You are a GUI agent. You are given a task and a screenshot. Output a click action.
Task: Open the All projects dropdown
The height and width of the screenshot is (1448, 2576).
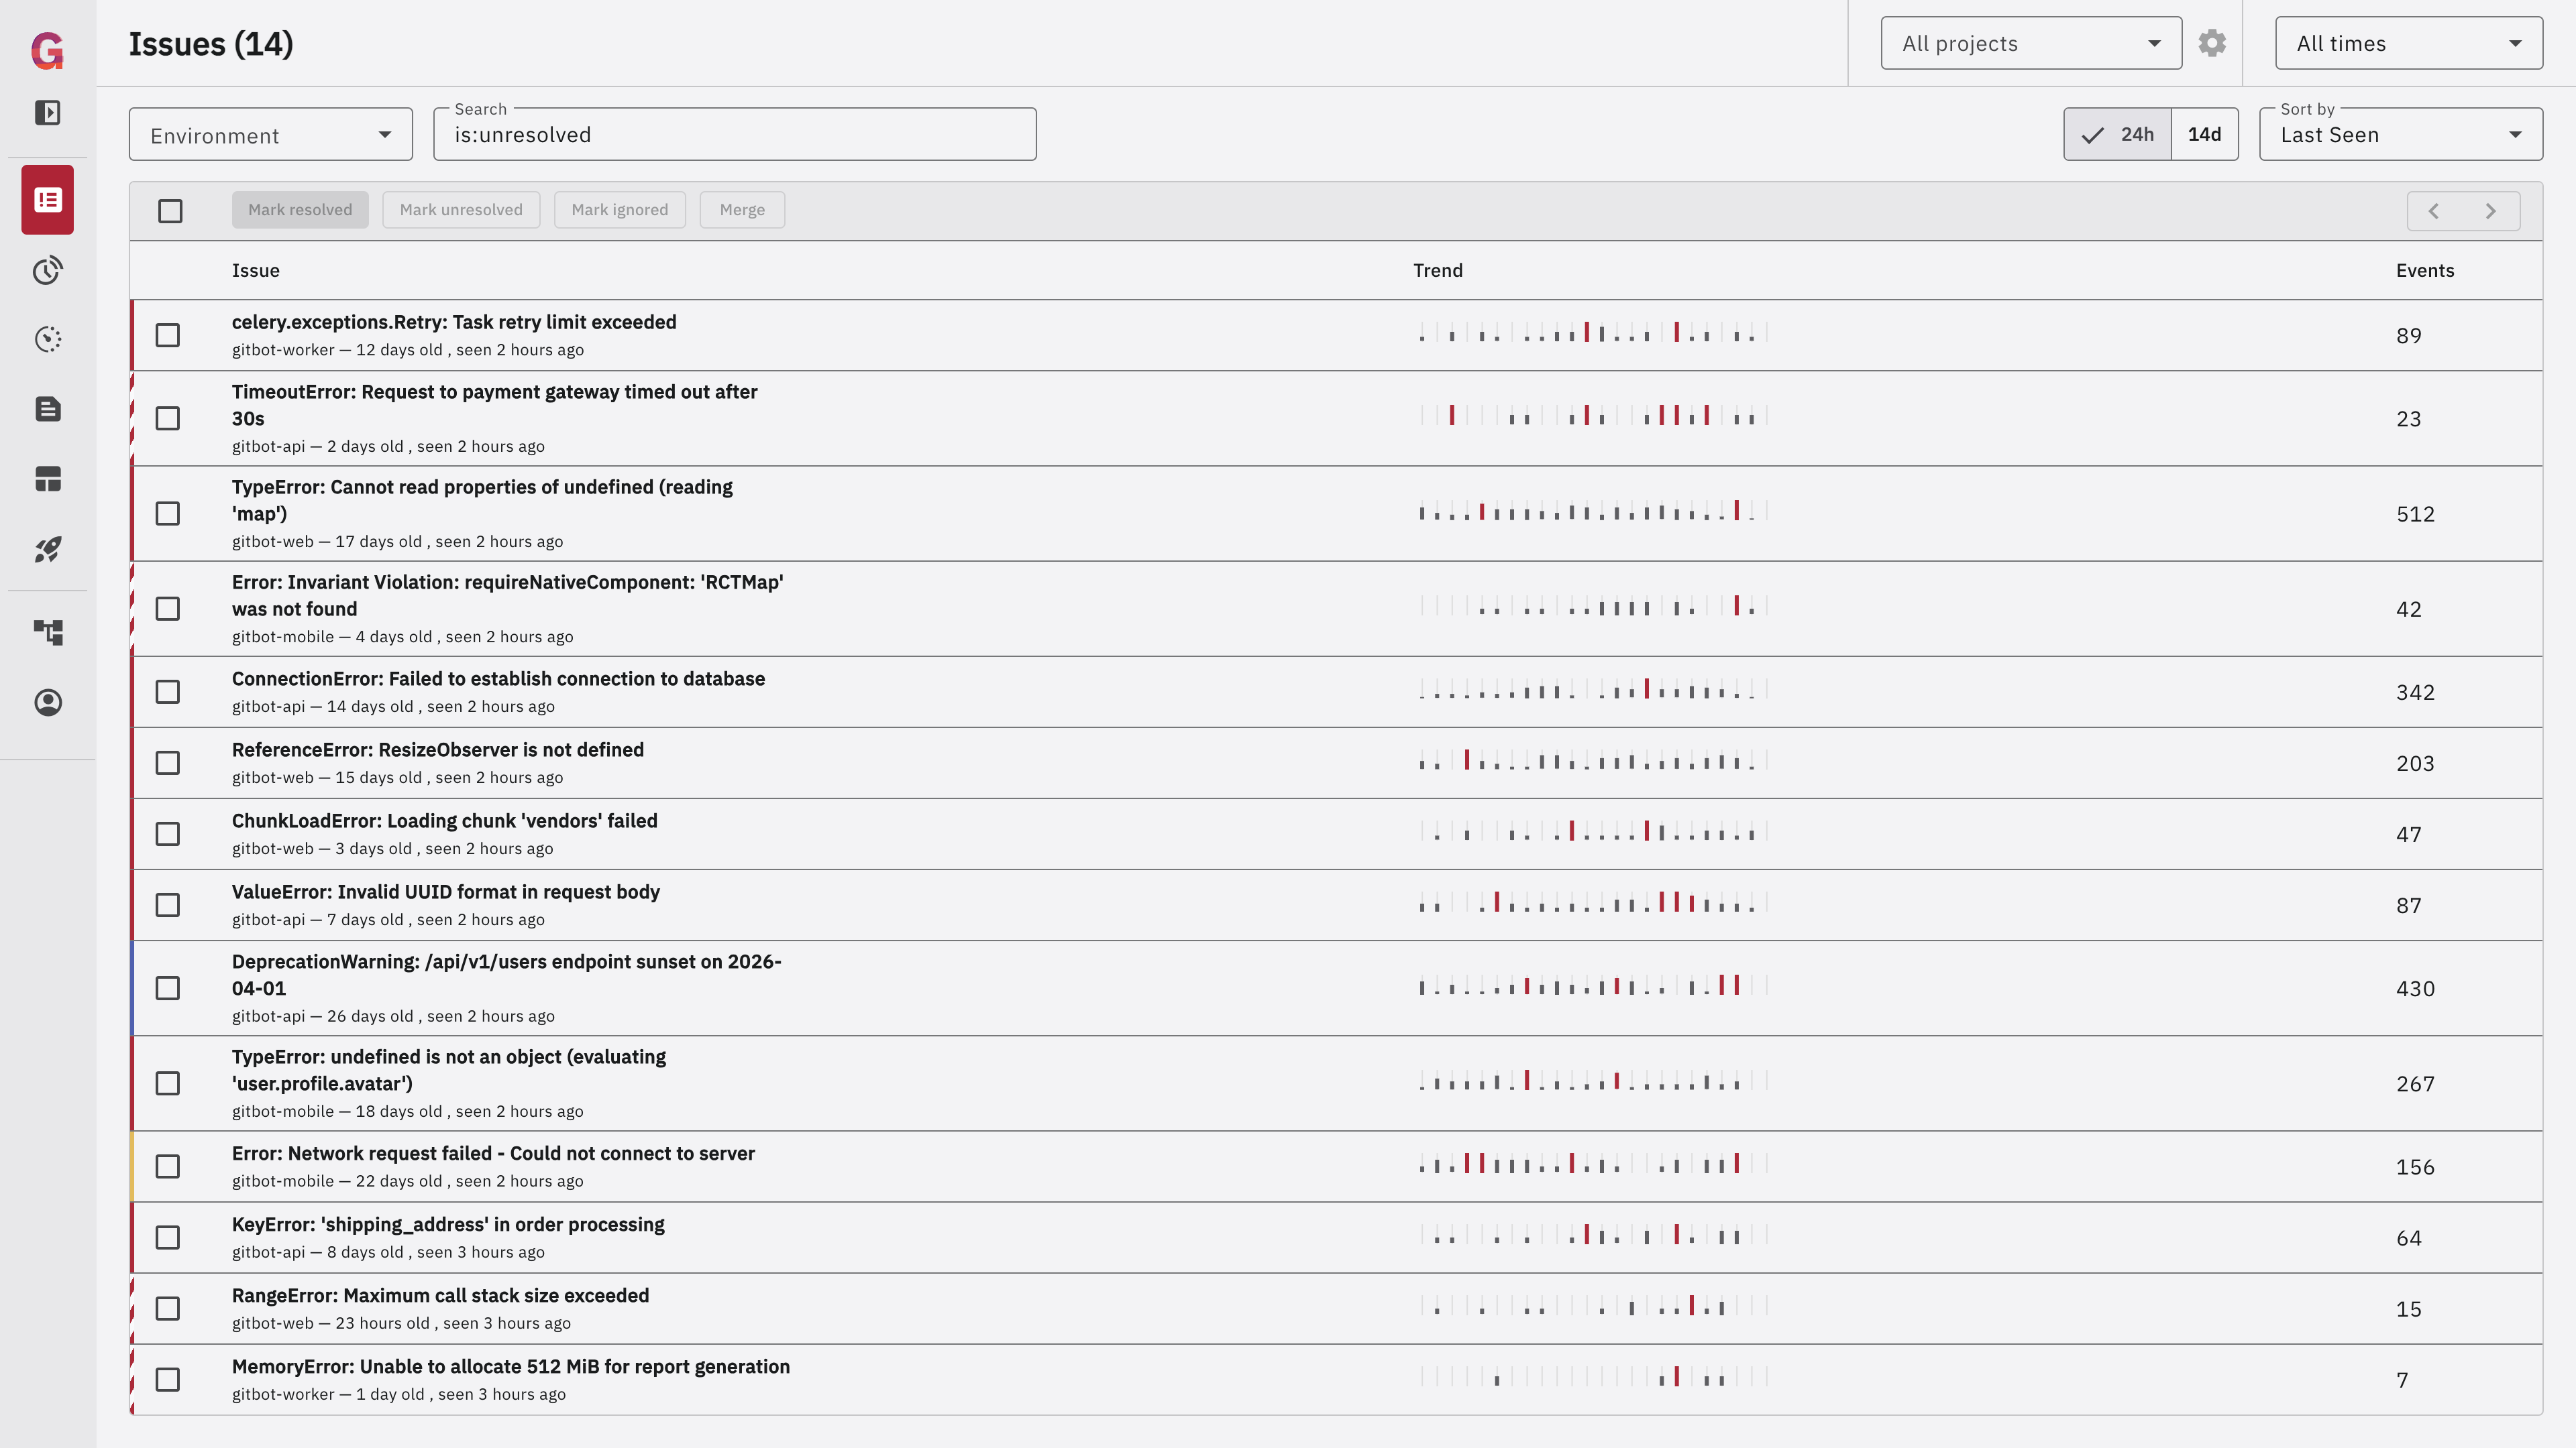(2030, 43)
